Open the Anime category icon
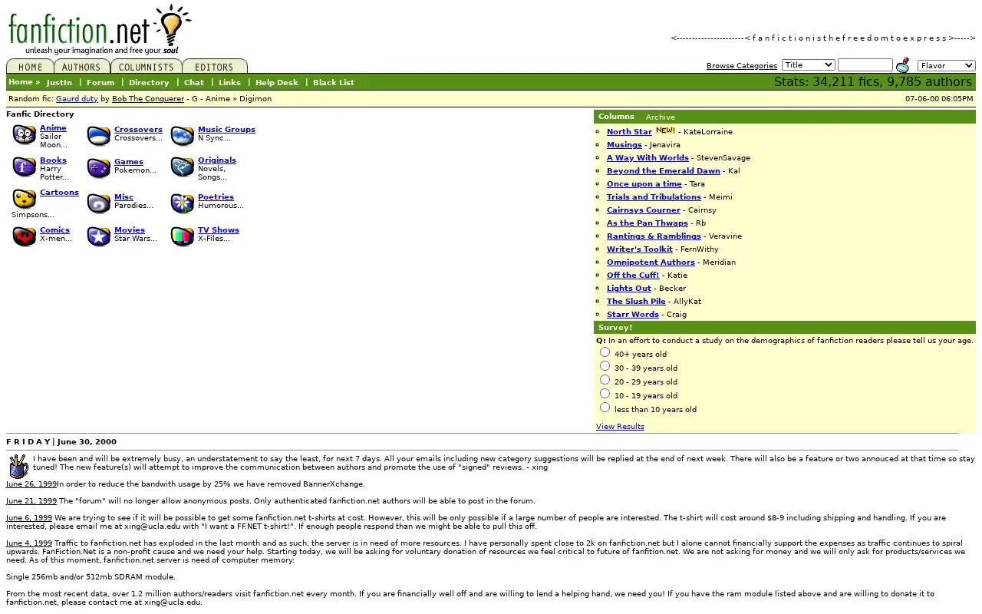 pos(25,136)
